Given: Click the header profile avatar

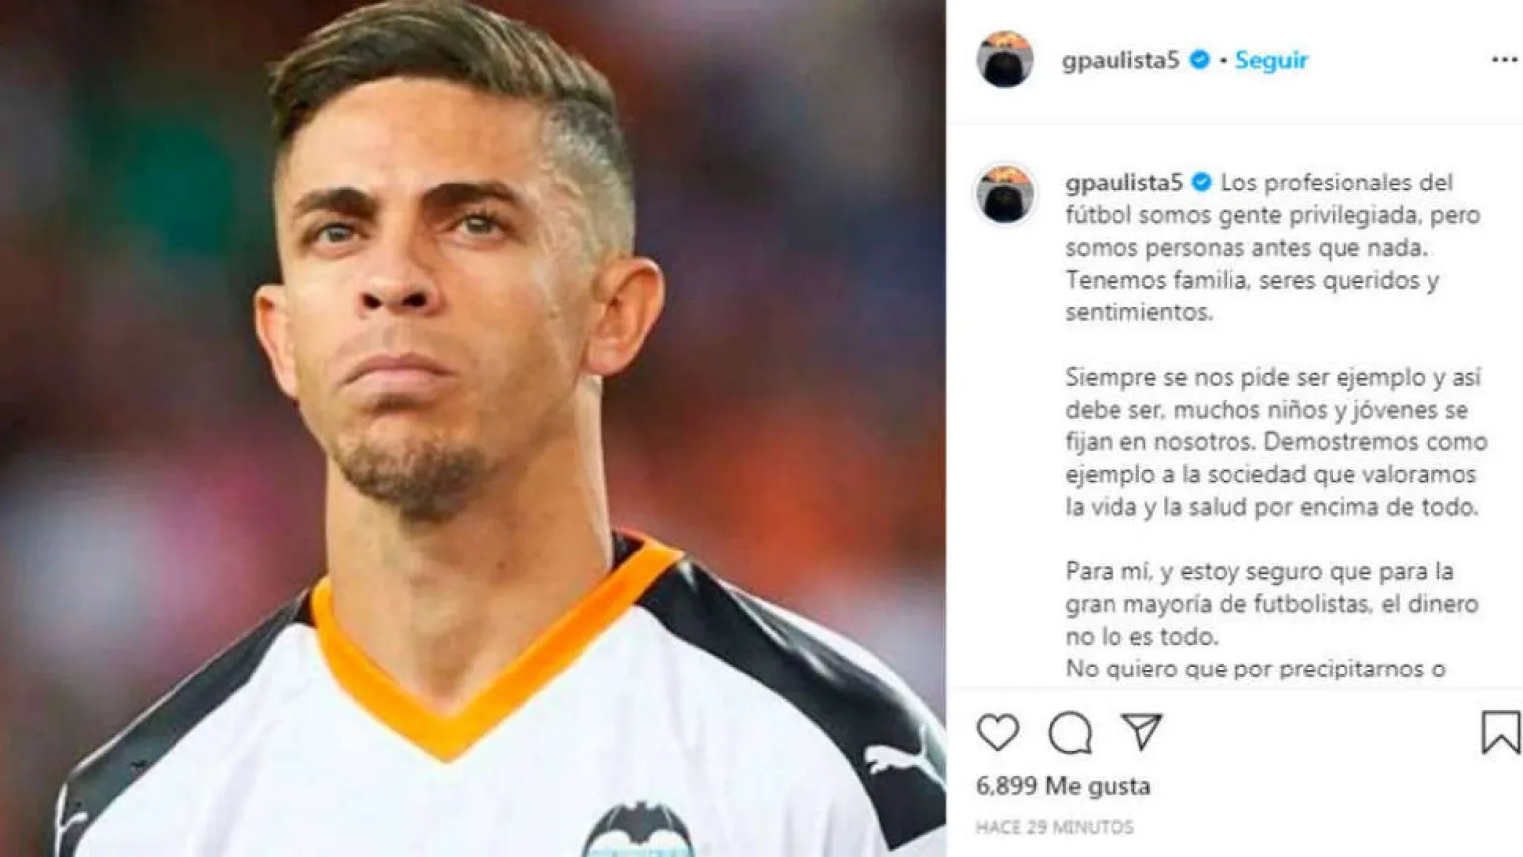Looking at the screenshot, I should (1004, 60).
